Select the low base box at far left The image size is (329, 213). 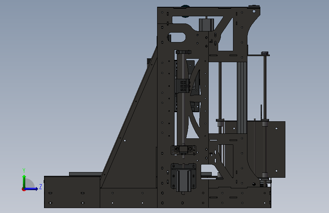(72, 192)
